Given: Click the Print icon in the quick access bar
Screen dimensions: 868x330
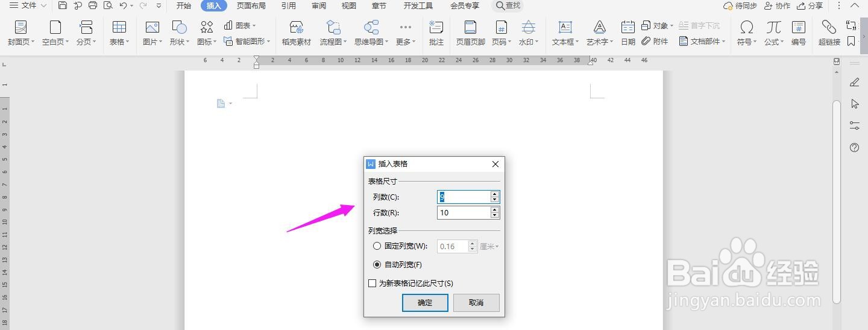Looking at the screenshot, I should (x=93, y=5).
